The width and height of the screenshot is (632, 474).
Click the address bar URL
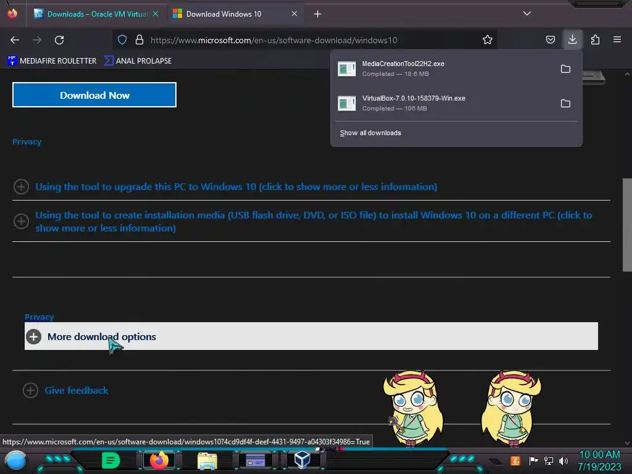(273, 40)
